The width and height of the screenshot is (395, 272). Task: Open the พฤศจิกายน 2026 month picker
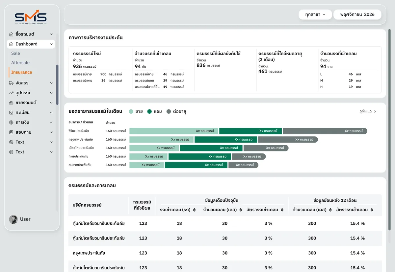pyautogui.click(x=357, y=14)
